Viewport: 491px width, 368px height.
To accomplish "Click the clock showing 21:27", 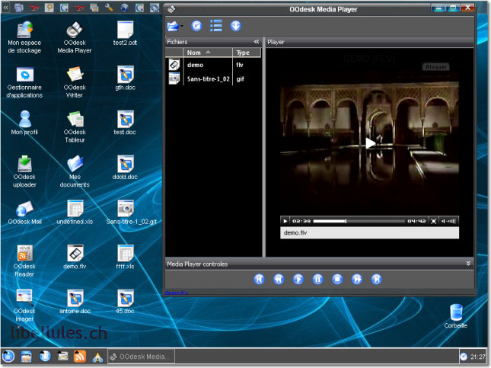I will pos(477,357).
